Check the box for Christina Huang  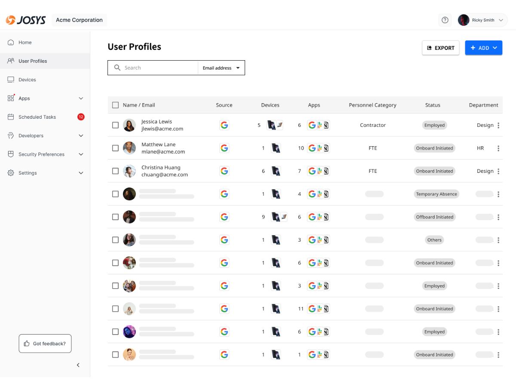(115, 171)
